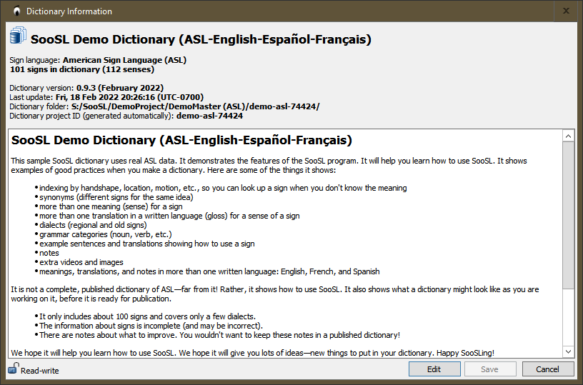Click the scrollbar up arrow

click(x=568, y=136)
